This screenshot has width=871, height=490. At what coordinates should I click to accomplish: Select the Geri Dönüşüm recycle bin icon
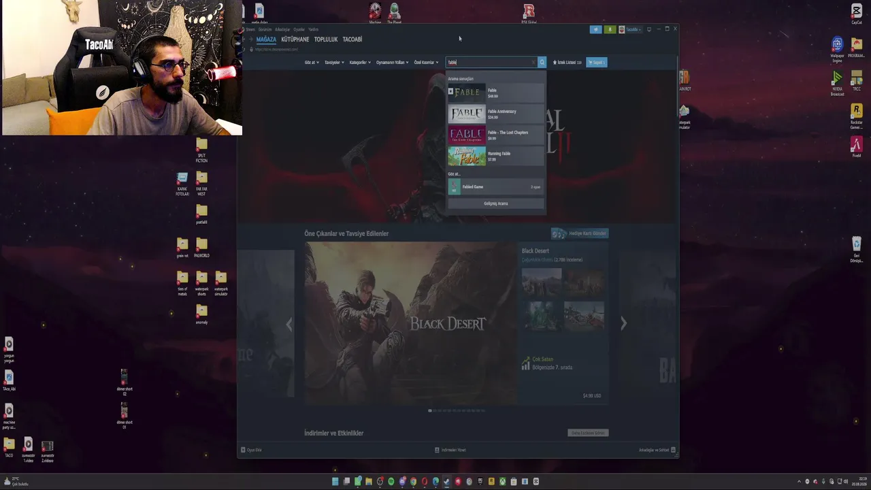857,249
